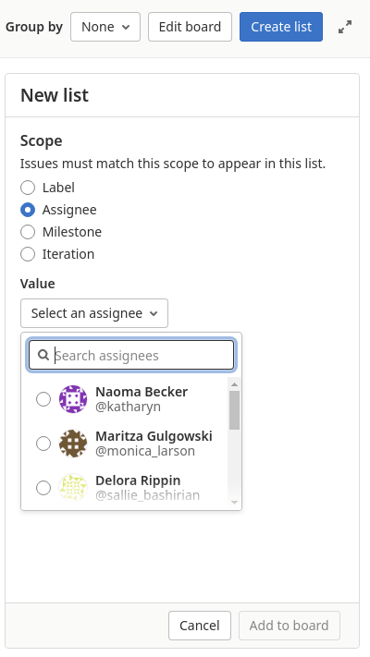
Task: Click the scrollbar down arrow in the assignee list
Action: pos(235,502)
